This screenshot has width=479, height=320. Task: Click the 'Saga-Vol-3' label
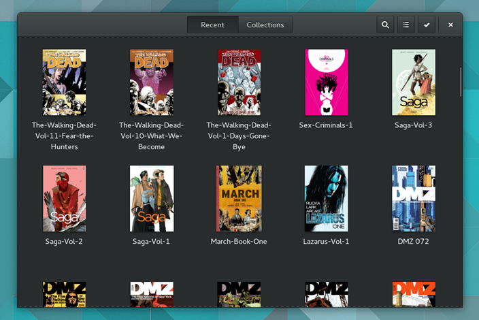413,125
